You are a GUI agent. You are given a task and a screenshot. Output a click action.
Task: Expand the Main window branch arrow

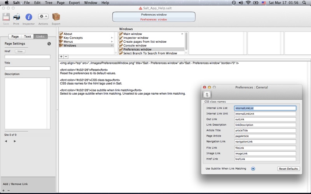pyautogui.click(x=182, y=34)
